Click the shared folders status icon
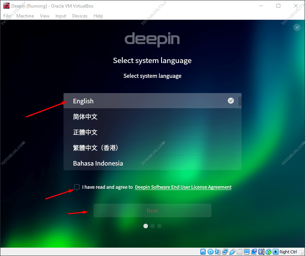Screen dimensions: 305x256 (x=239, y=252)
